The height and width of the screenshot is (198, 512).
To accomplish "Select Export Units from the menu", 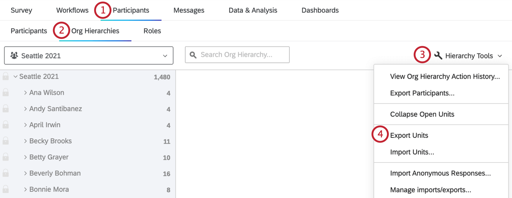I will [409, 135].
